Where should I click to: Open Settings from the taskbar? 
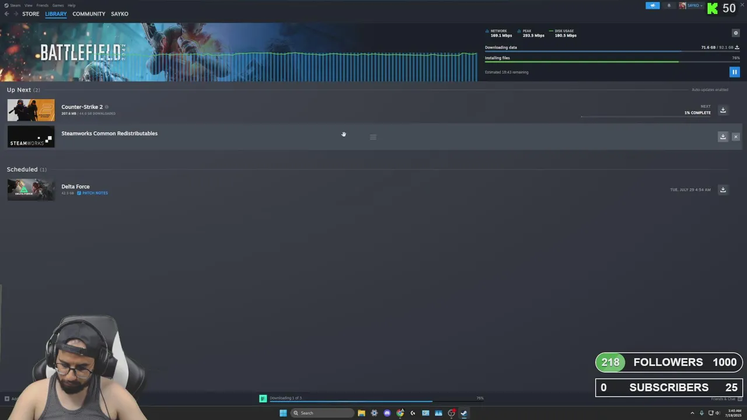tap(374, 413)
